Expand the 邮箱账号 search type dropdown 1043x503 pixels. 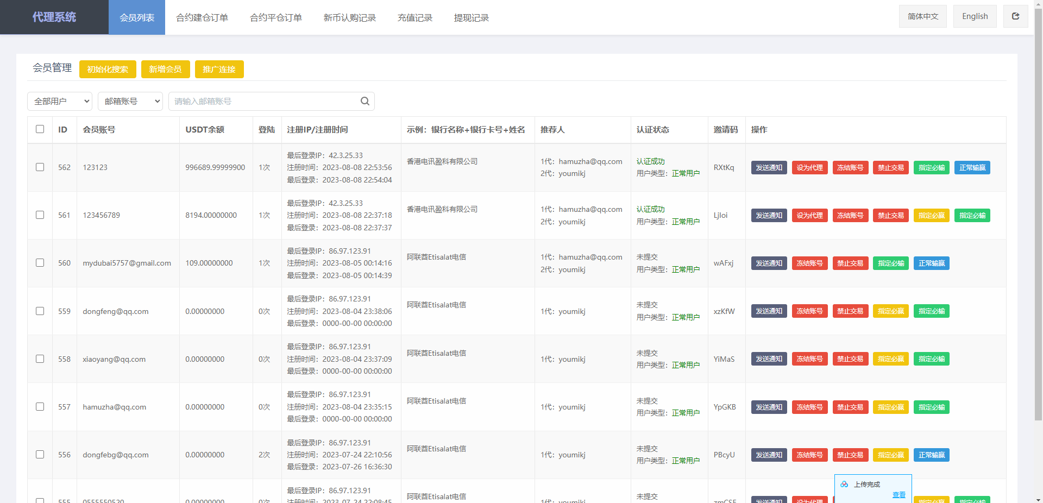(x=130, y=101)
